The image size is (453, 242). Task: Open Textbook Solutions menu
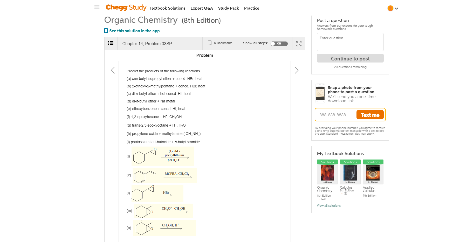(167, 8)
